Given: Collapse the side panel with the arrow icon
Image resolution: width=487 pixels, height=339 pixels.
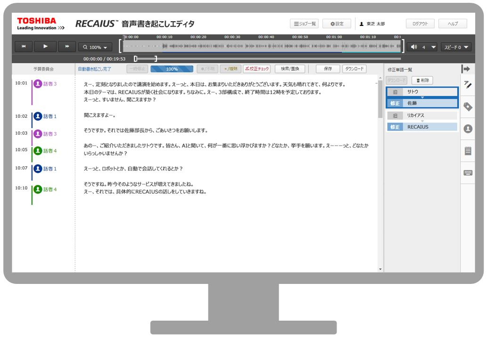Looking at the screenshot, I should pyautogui.click(x=466, y=69).
